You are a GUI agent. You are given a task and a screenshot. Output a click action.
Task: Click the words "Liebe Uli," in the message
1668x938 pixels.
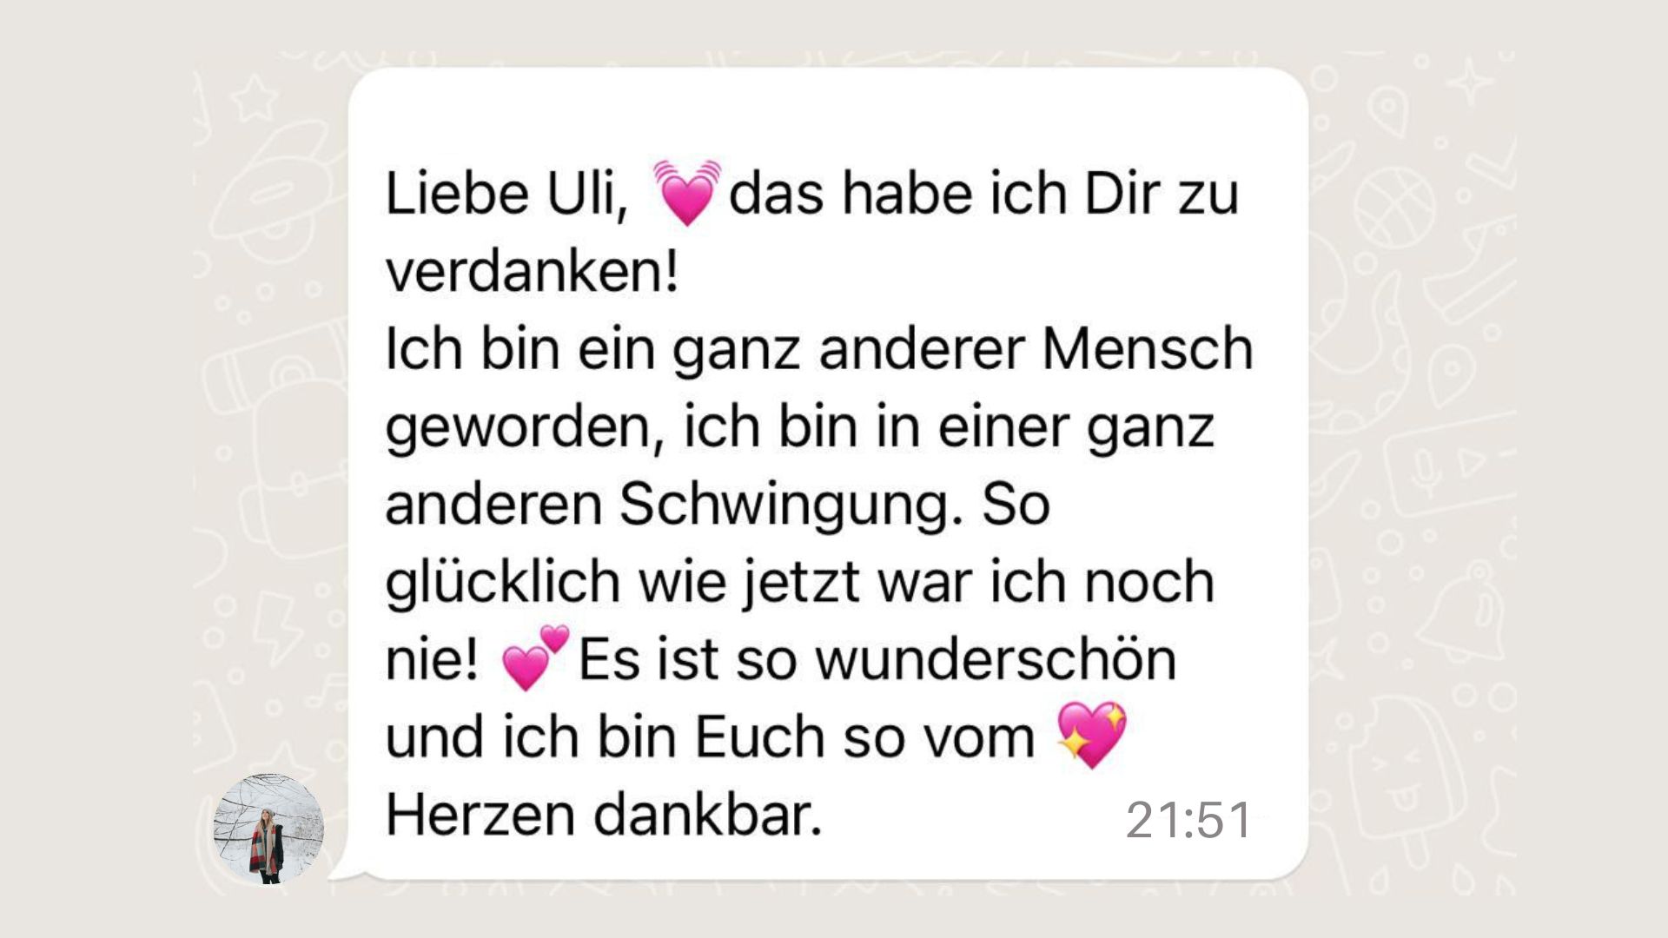click(506, 193)
